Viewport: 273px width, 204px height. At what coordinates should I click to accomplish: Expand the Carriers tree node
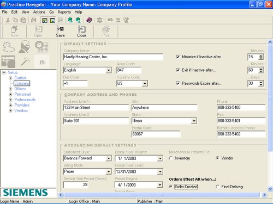[10, 78]
